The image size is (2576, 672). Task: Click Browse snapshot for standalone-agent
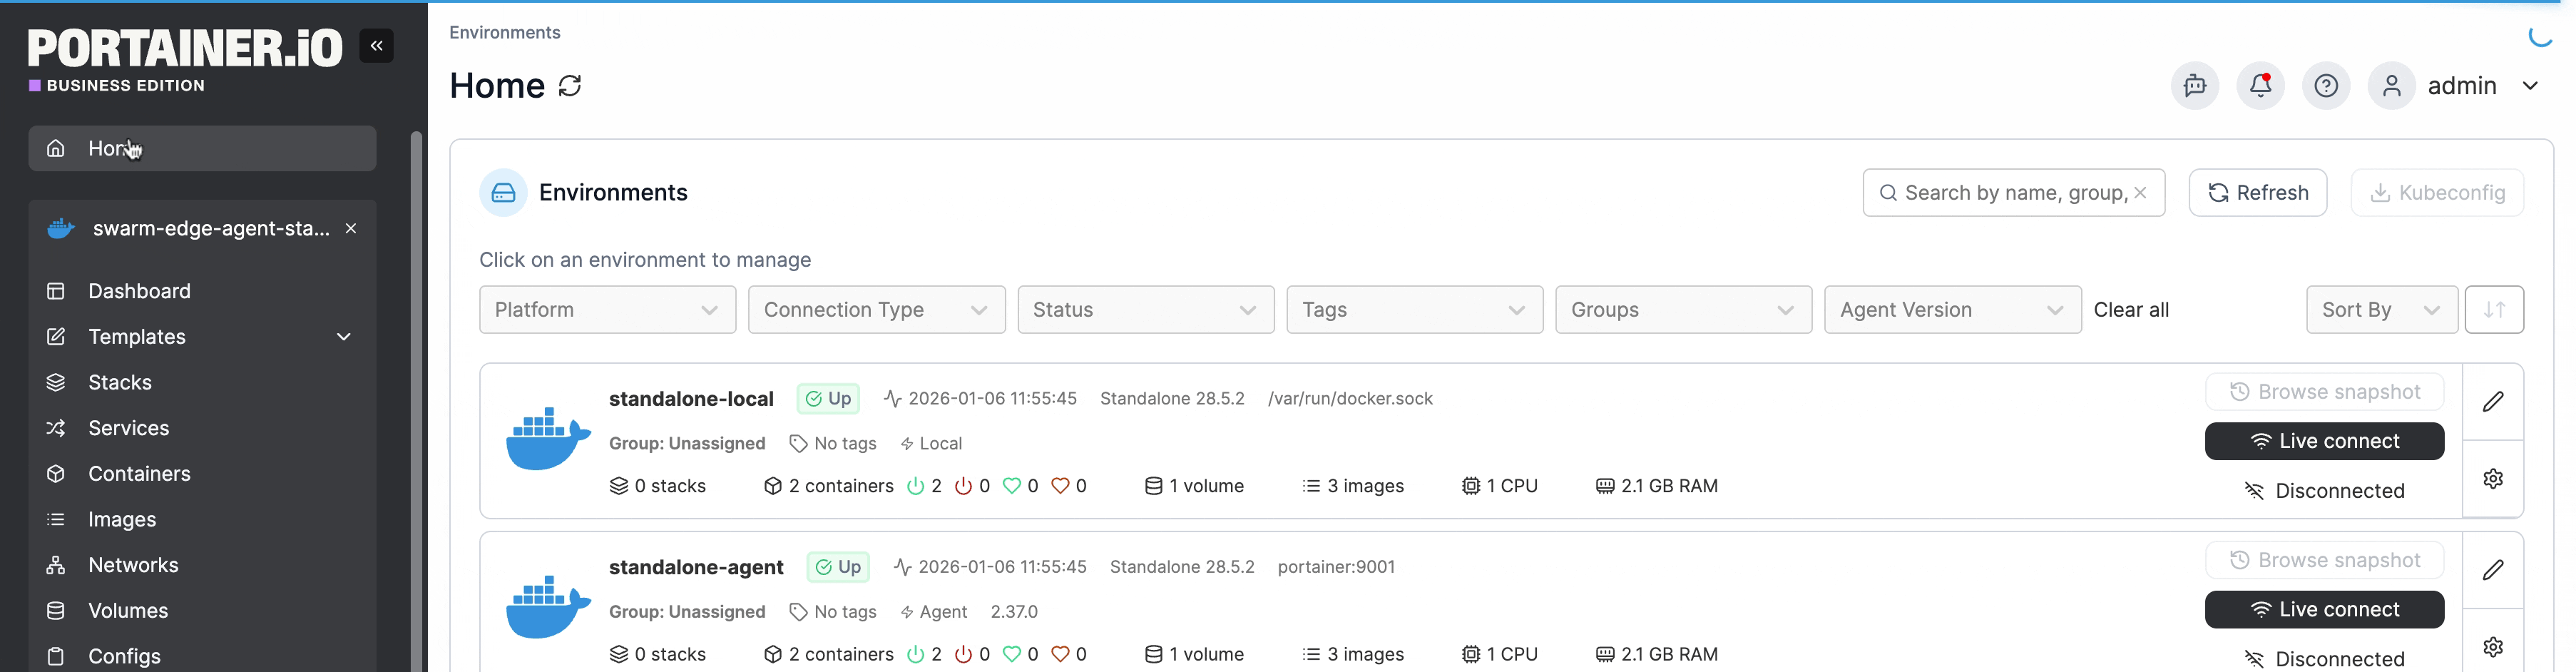[x=2324, y=560]
